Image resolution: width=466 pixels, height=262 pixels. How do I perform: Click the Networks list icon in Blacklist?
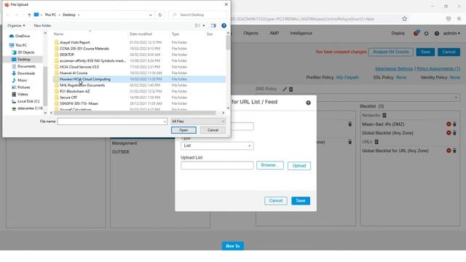point(384,115)
